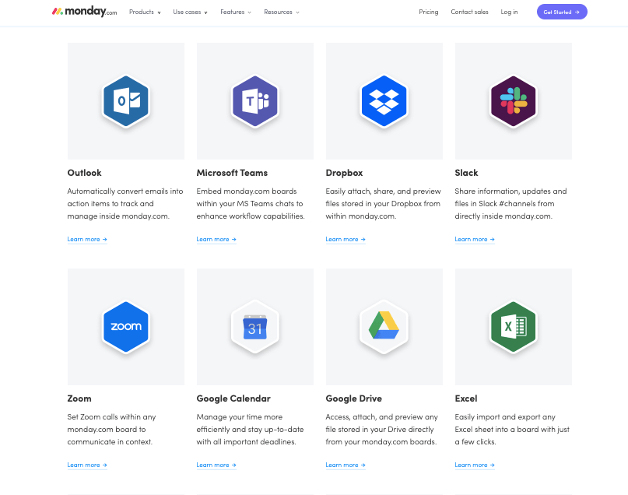The image size is (628, 495).
Task: Click the Microsoft Teams hexagon icon
Action: [x=255, y=101]
